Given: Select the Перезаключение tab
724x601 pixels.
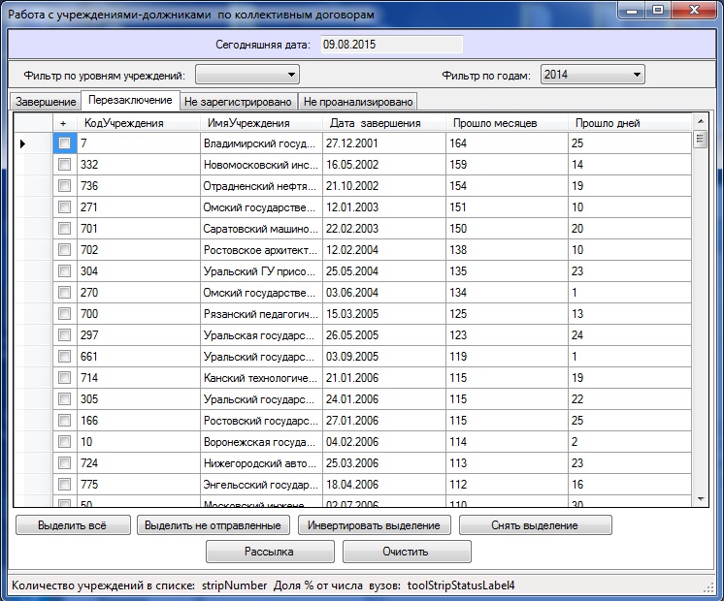Looking at the screenshot, I should (x=130, y=100).
